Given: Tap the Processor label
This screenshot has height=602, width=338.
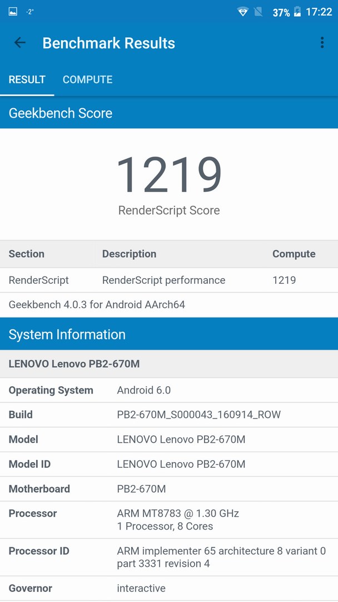Looking at the screenshot, I should (x=33, y=513).
